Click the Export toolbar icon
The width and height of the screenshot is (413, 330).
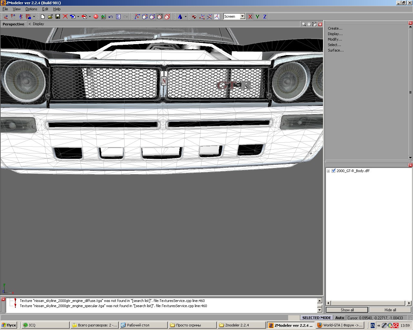pos(85,16)
